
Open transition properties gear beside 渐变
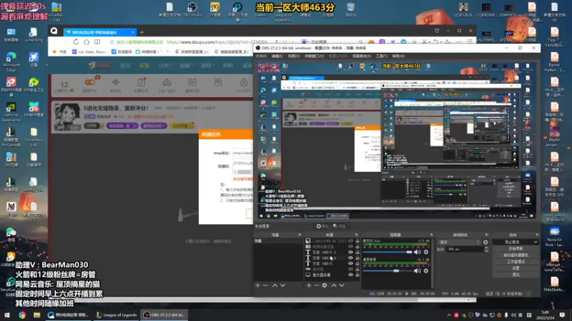(485, 242)
